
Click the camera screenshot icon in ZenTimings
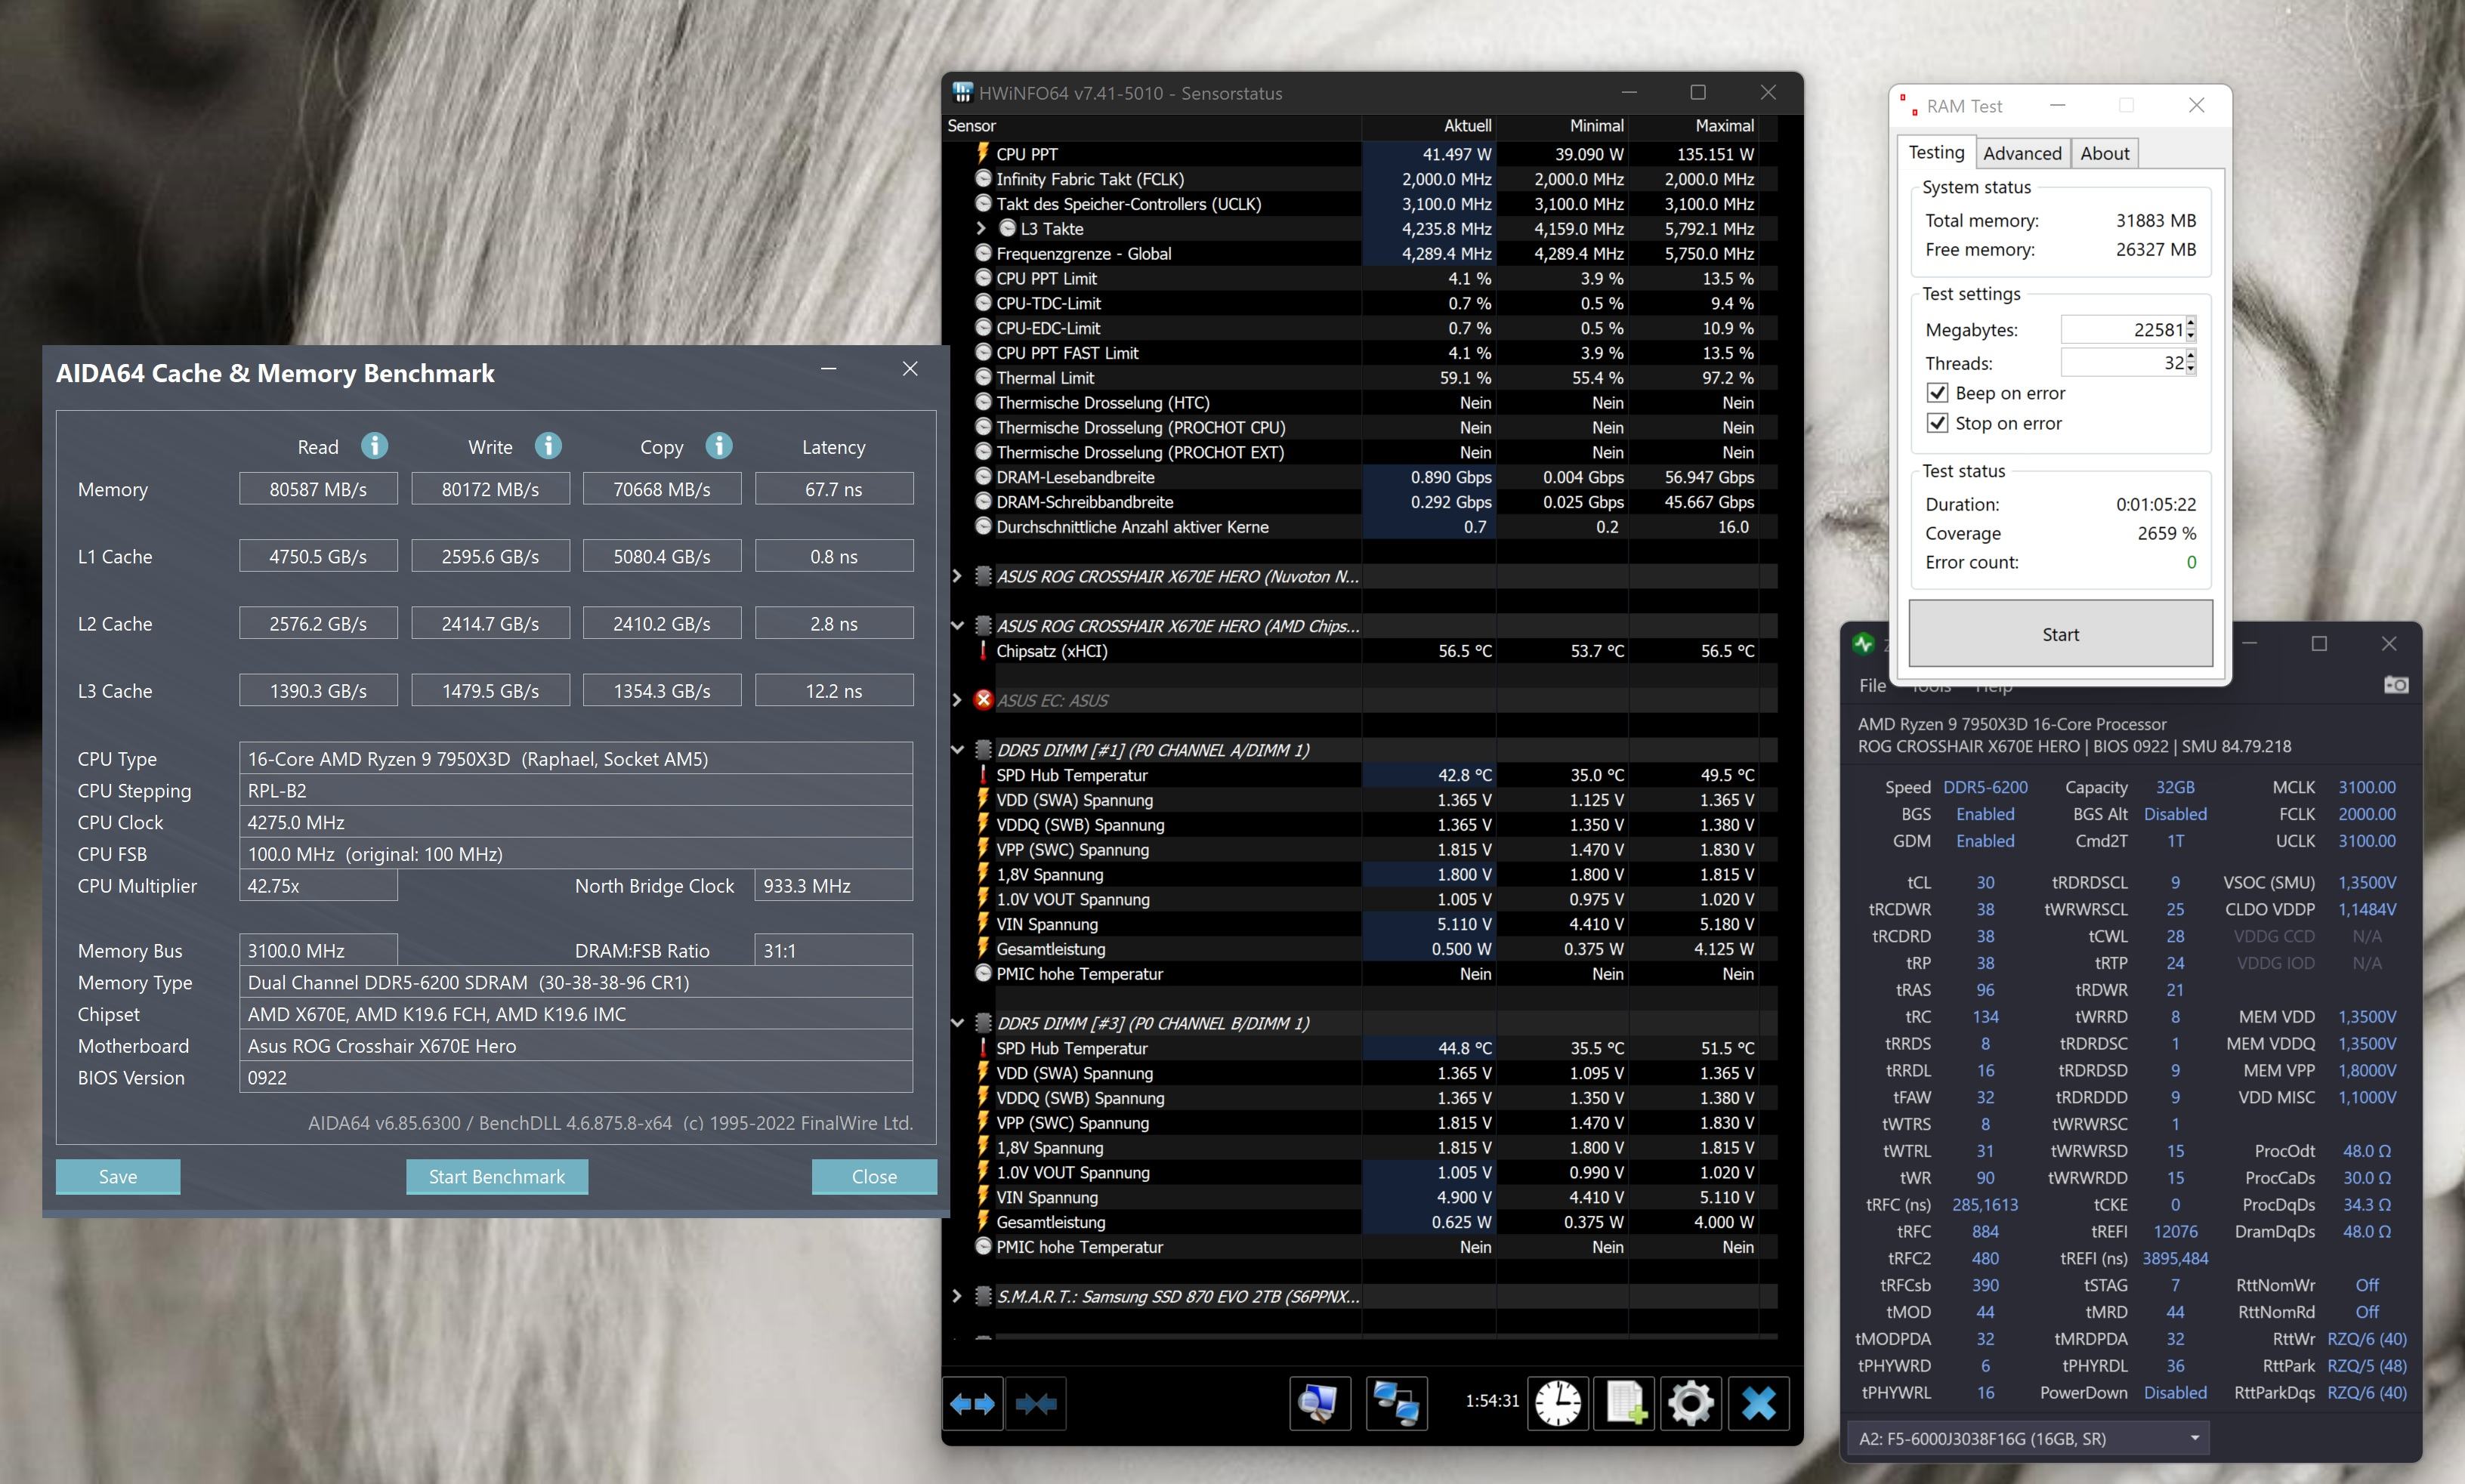coord(2395,685)
